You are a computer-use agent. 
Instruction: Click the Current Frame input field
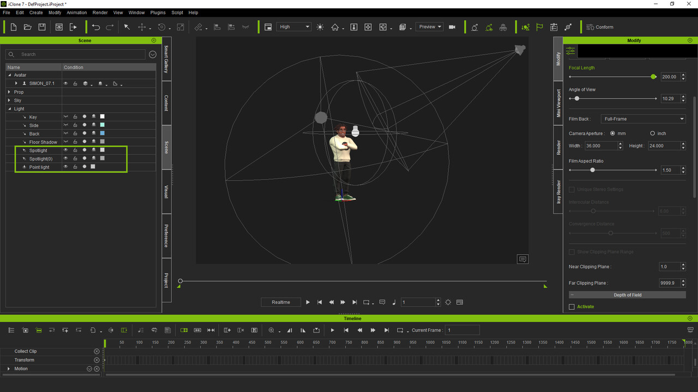[462, 330]
